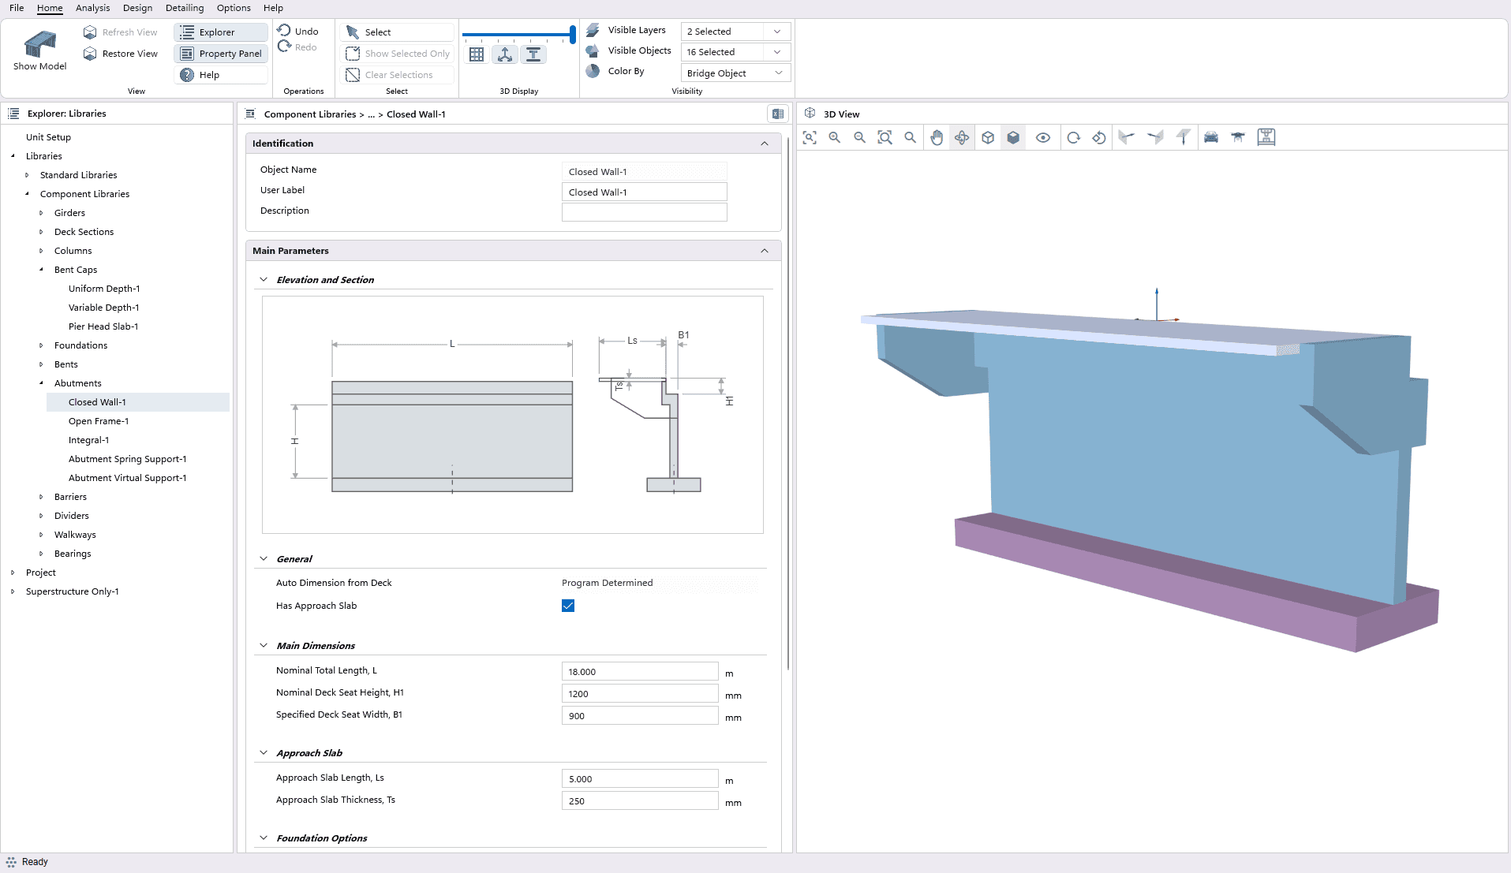Uncheck the Has Approach Slab checkbox
Screen dimensions: 1511x873
(568, 606)
